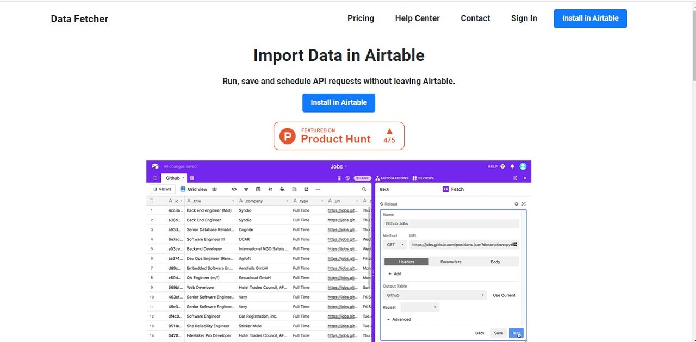Click the Sign In link
The height and width of the screenshot is (342, 696).
[x=524, y=18]
